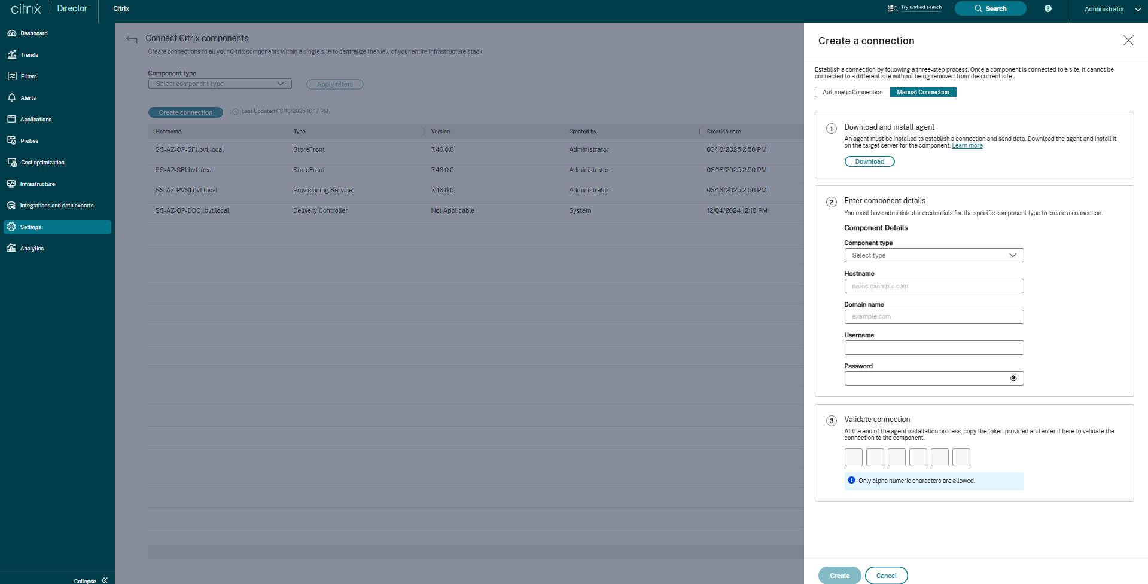
Task: Expand the Component type Select type dropdown
Action: 933,255
